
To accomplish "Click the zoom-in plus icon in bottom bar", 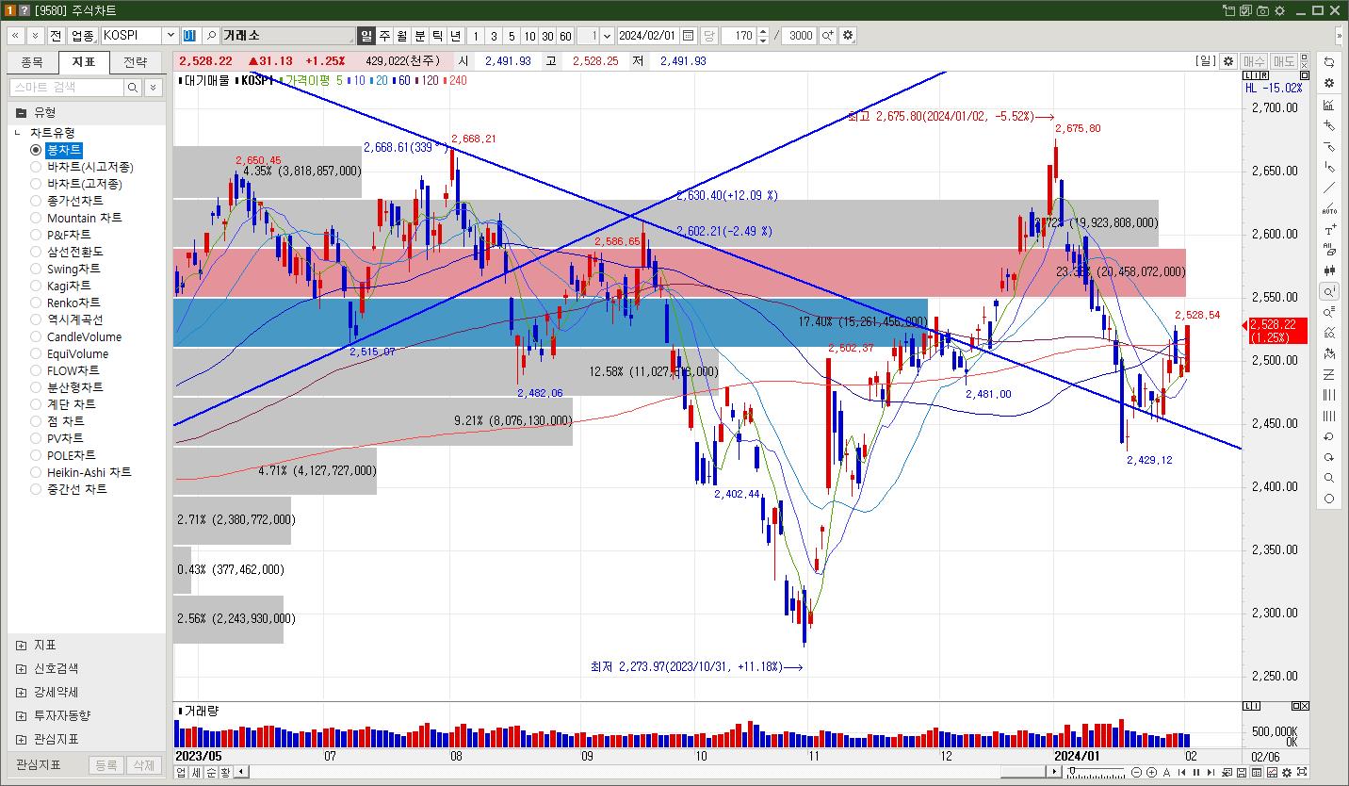I will pos(1151,773).
